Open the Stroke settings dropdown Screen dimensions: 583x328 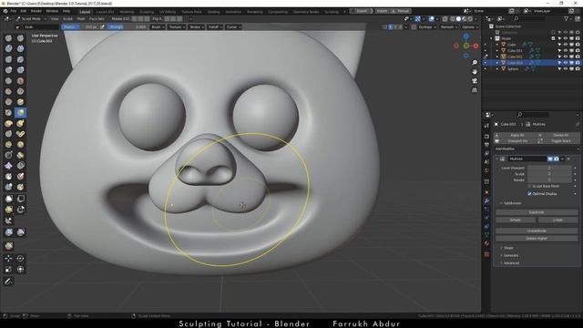(197, 26)
